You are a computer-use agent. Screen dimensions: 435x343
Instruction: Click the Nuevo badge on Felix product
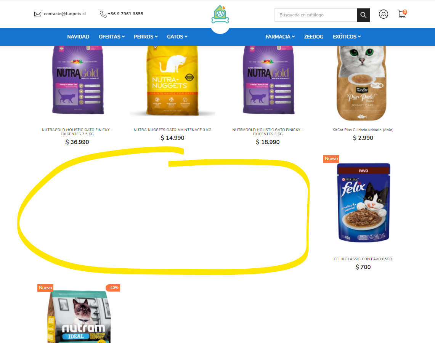pos(331,159)
